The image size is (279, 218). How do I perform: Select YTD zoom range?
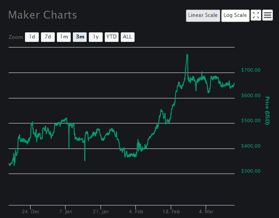point(112,37)
